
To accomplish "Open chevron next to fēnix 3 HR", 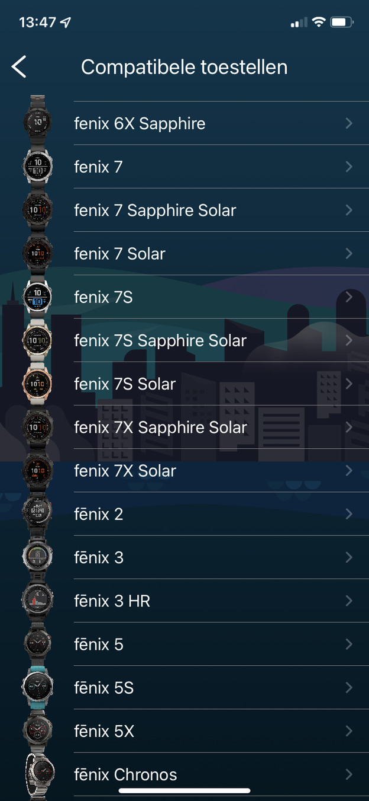I will point(349,601).
